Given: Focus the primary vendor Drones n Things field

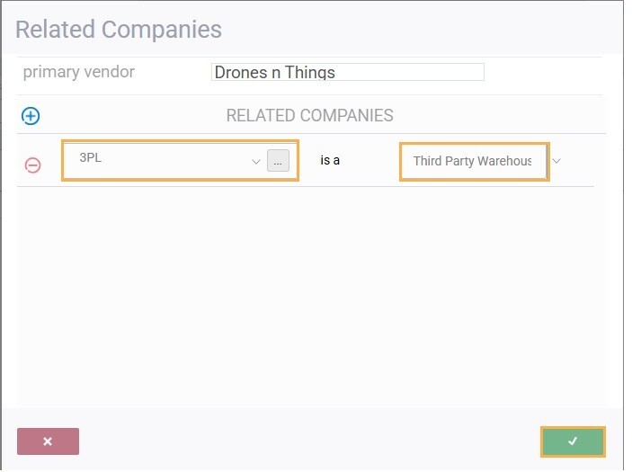Looking at the screenshot, I should click(348, 72).
